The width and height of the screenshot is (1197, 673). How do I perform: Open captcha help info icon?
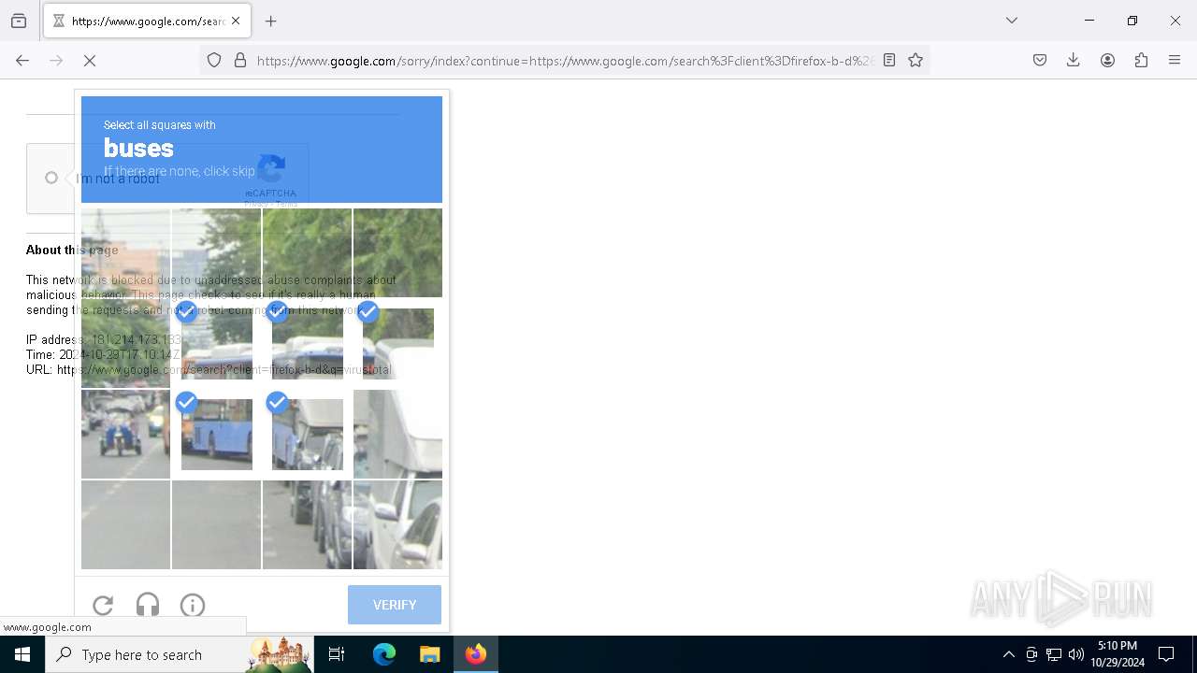click(193, 606)
